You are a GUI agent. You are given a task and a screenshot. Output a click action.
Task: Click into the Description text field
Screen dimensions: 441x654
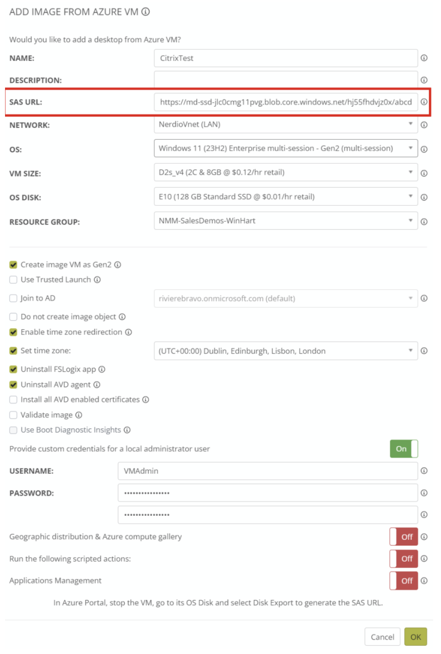[x=285, y=80]
